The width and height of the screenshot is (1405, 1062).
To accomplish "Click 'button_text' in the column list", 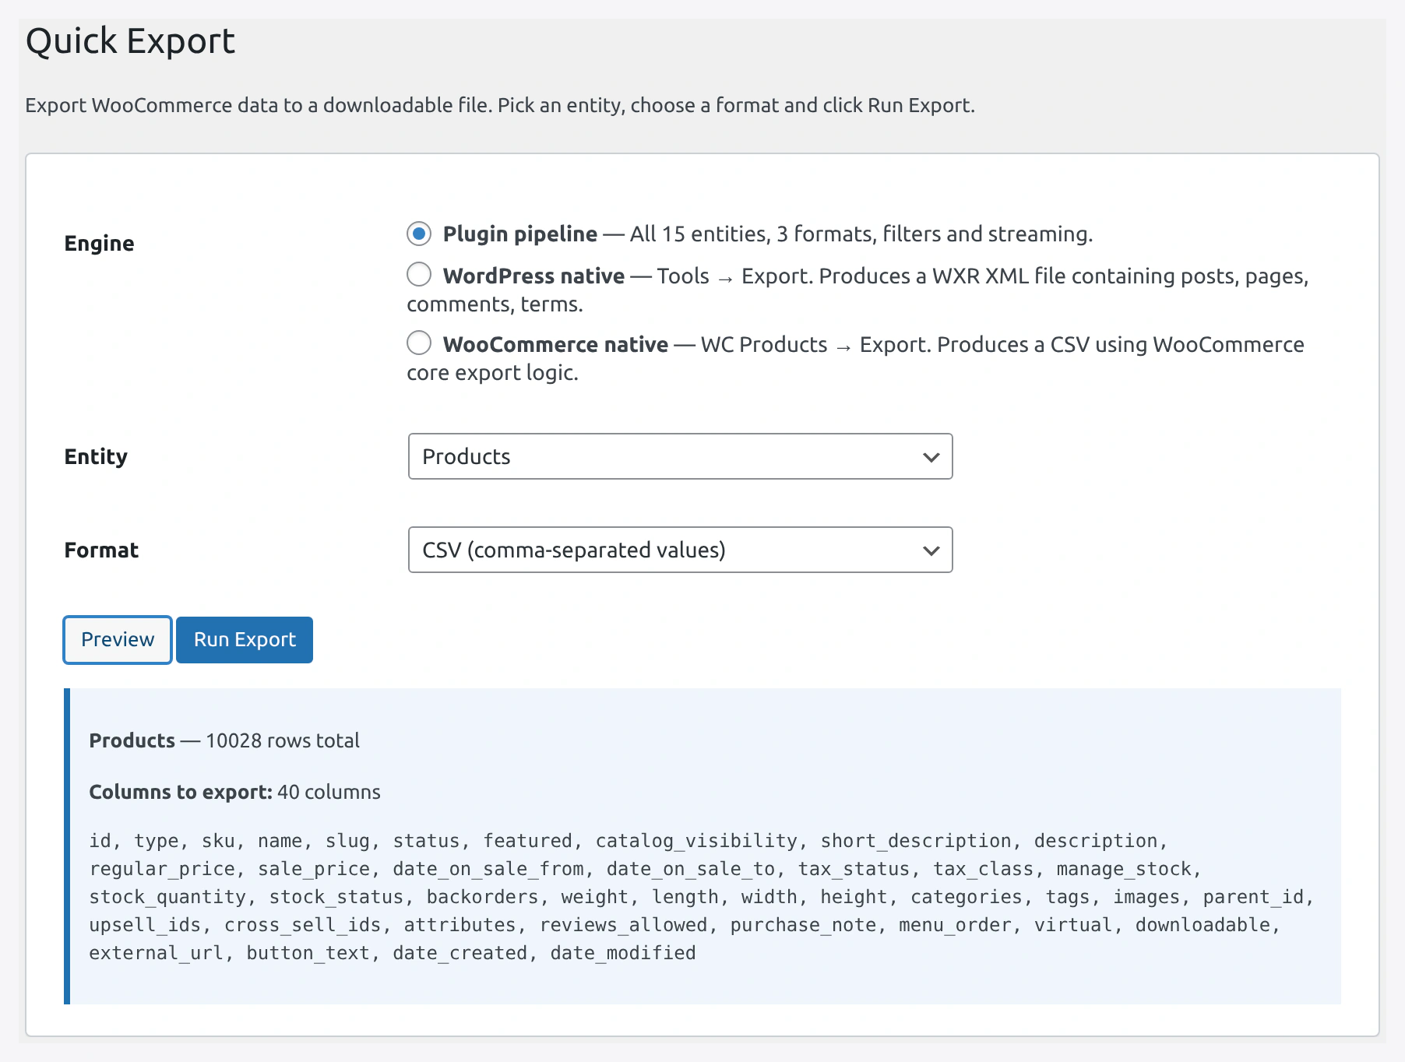I will coord(308,953).
